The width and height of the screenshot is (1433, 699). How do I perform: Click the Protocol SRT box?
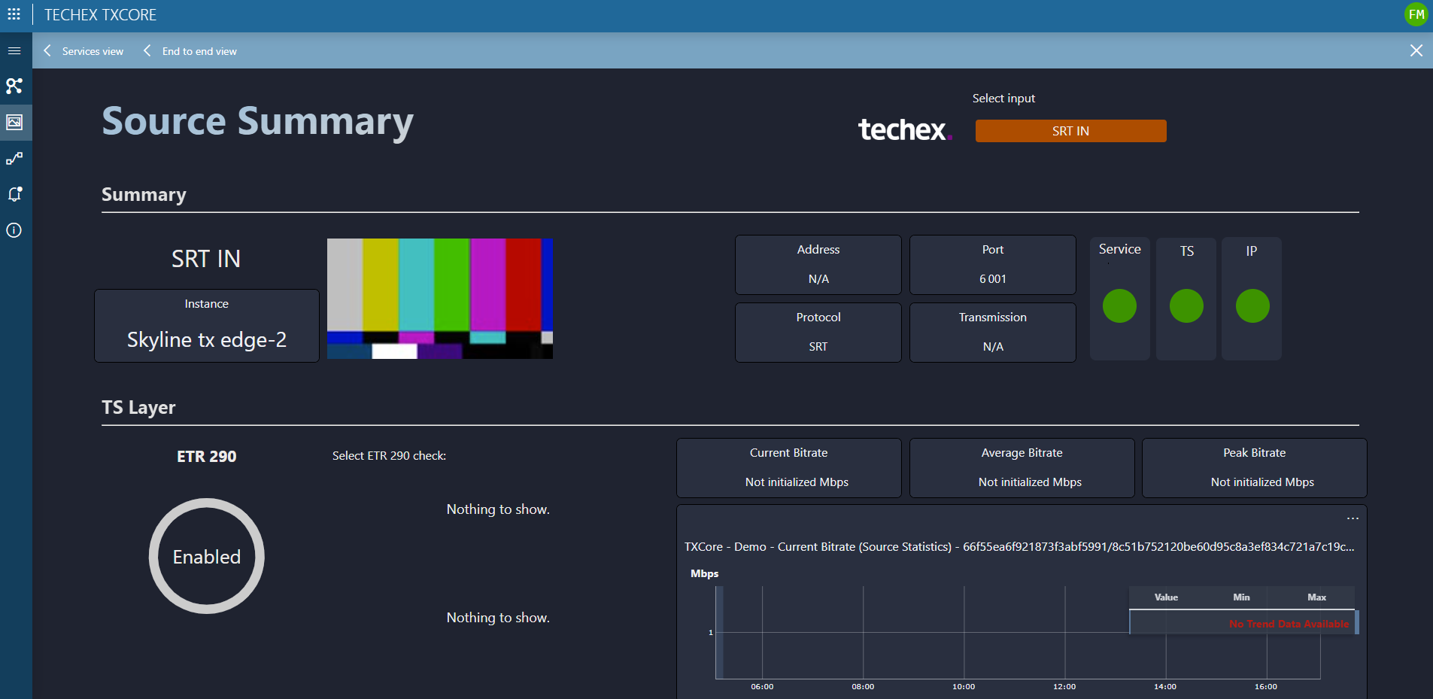[818, 333]
